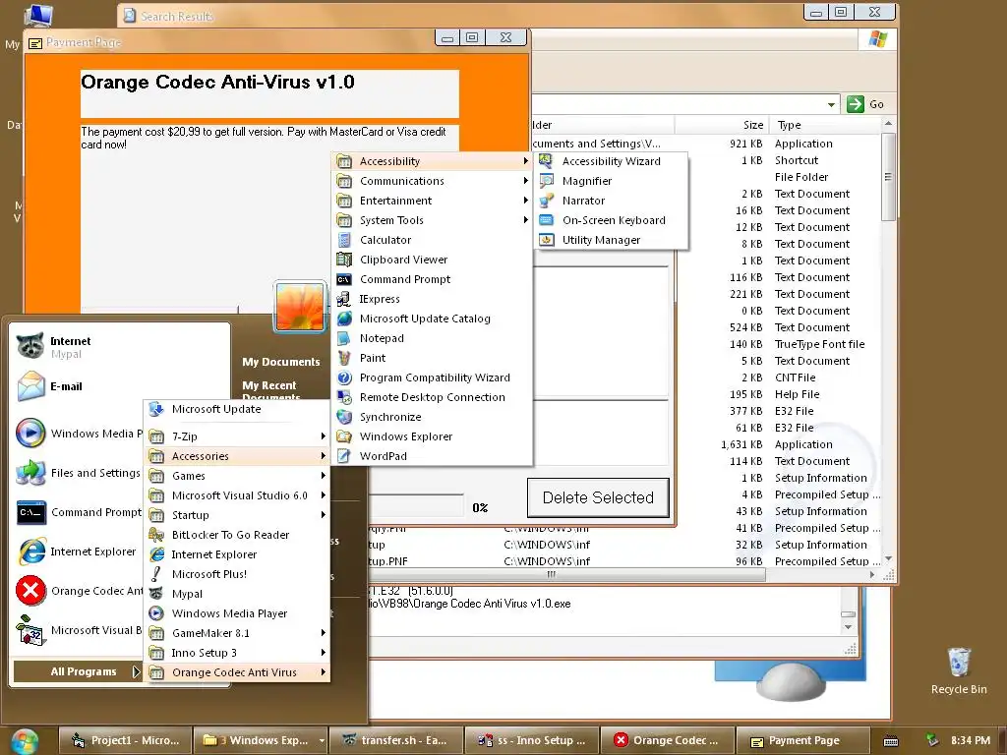Switch to transfer.sh taskbar button
This screenshot has width=1007, height=755.
click(395, 741)
